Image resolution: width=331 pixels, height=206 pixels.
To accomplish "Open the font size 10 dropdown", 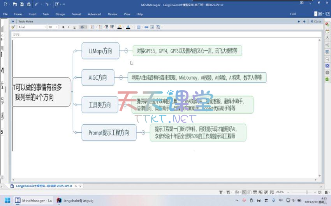I will click(53, 27).
